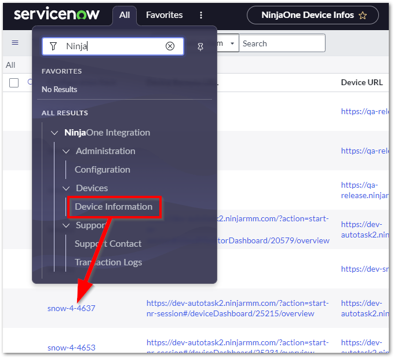
Task: Collapse the Administration section
Action: pos(66,151)
